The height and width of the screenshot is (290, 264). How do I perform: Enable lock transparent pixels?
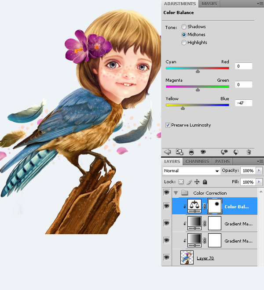click(181, 182)
